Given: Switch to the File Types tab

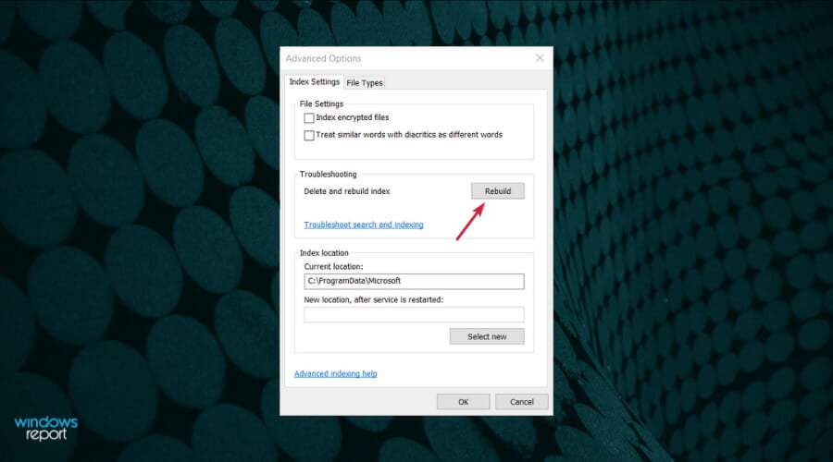Looking at the screenshot, I should point(365,83).
